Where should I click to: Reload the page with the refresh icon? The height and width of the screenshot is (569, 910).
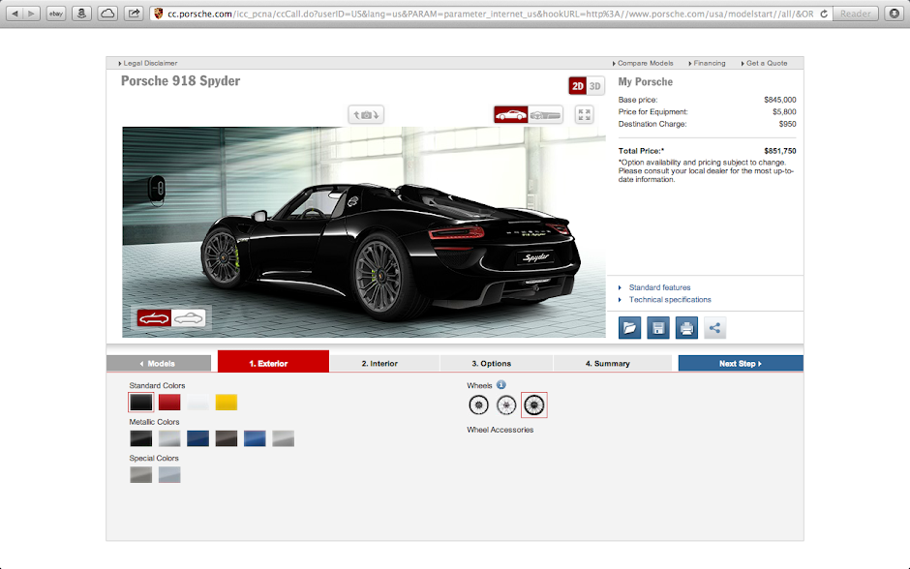tap(824, 14)
